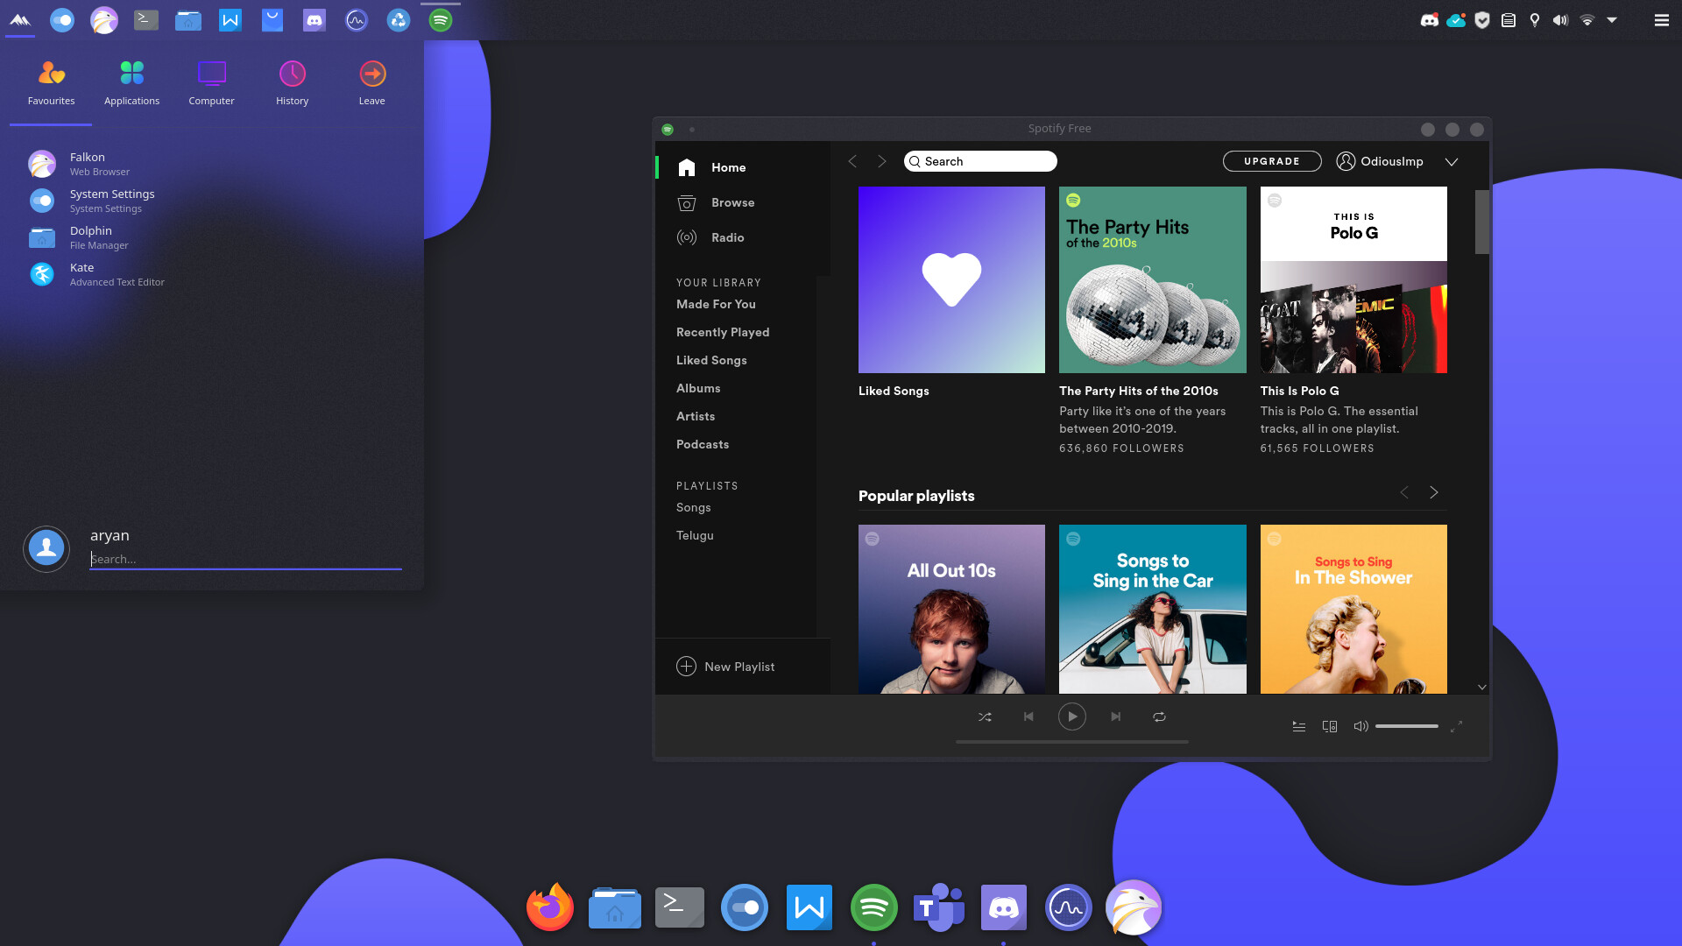Click the Spotify search field

981,161
